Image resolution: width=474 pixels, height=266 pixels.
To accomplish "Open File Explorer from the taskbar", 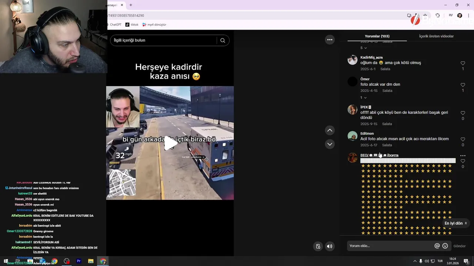I will coord(91,261).
